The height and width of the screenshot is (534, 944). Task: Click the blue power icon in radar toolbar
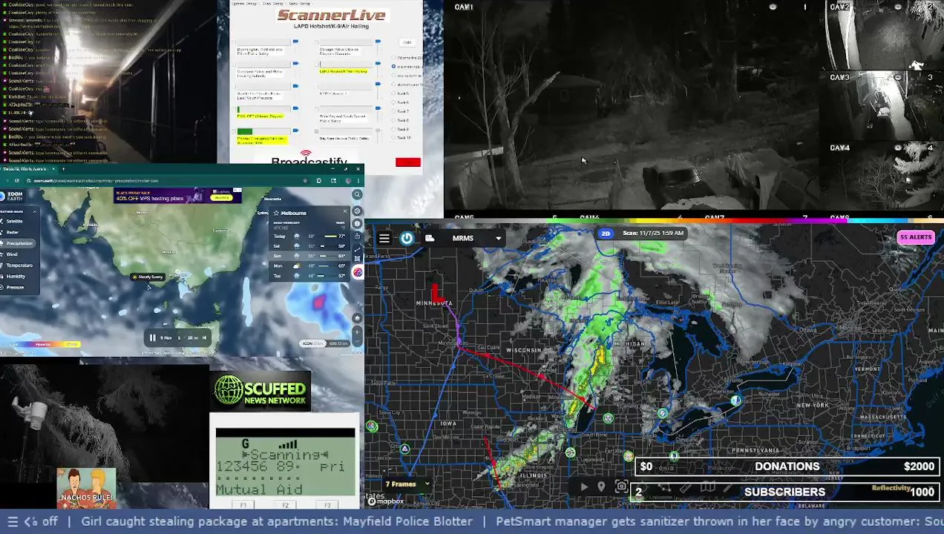(x=407, y=238)
